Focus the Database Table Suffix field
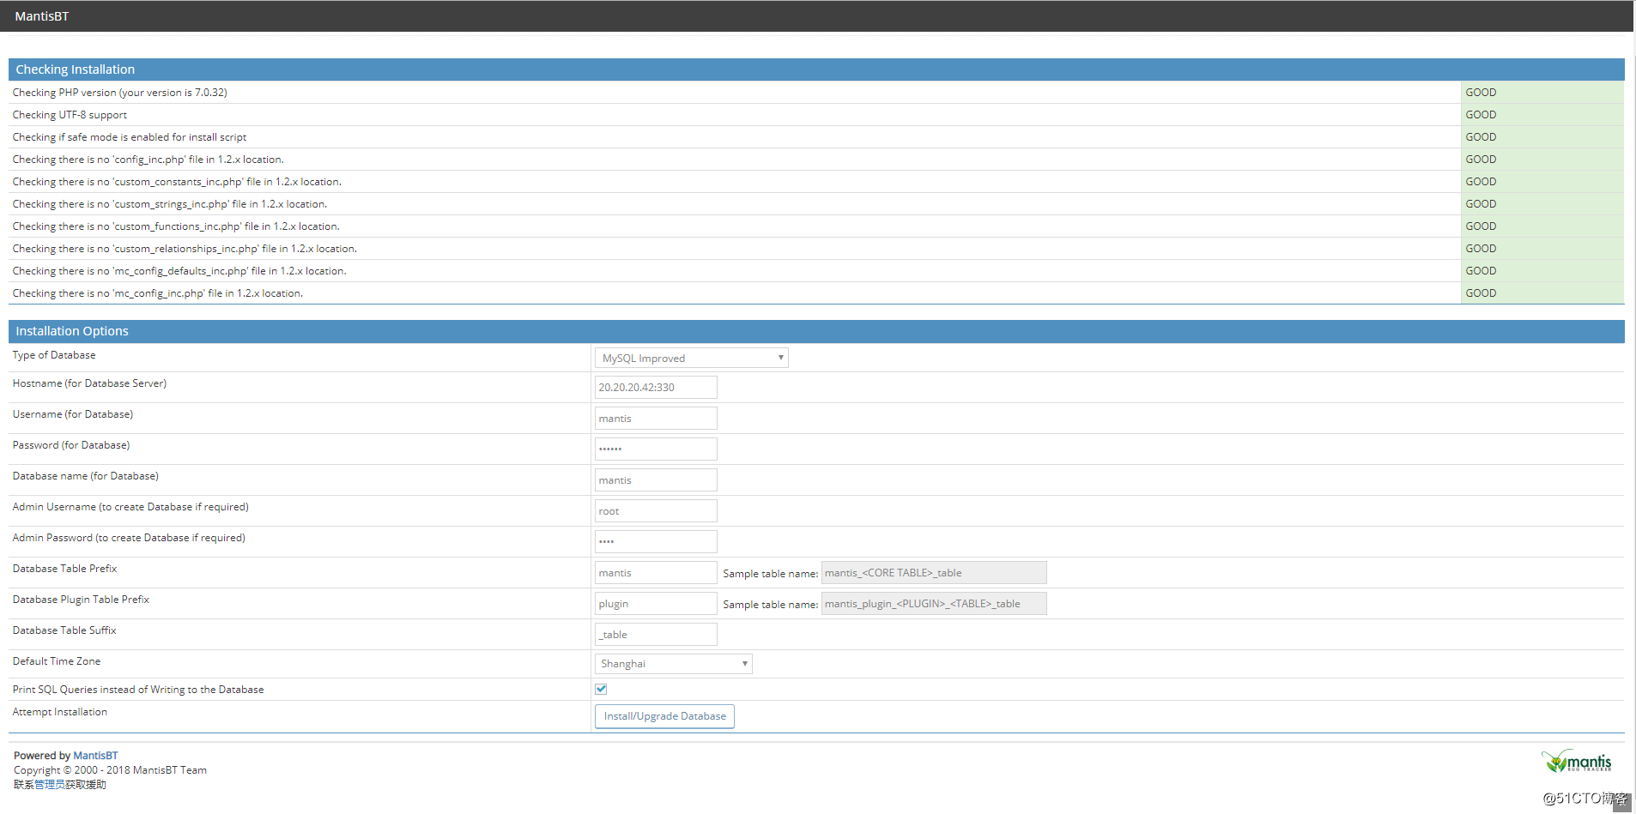 [656, 634]
